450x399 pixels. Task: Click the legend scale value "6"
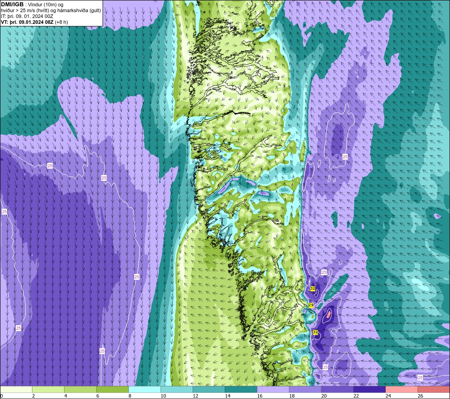pyautogui.click(x=98, y=396)
